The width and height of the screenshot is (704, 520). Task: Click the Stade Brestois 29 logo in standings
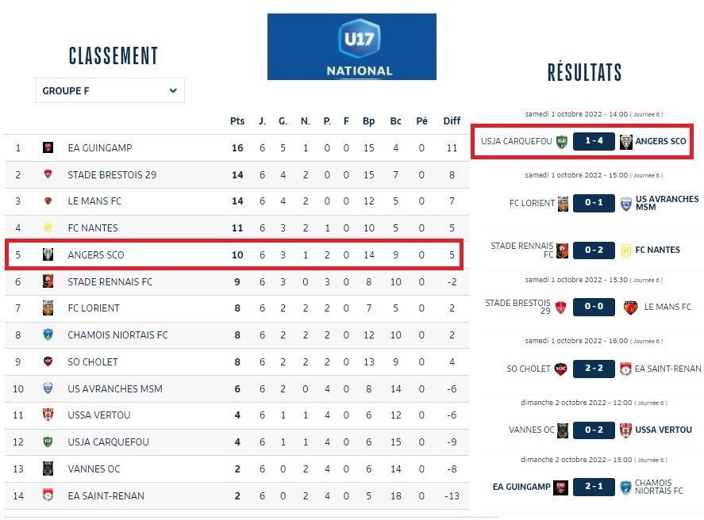coord(48,174)
